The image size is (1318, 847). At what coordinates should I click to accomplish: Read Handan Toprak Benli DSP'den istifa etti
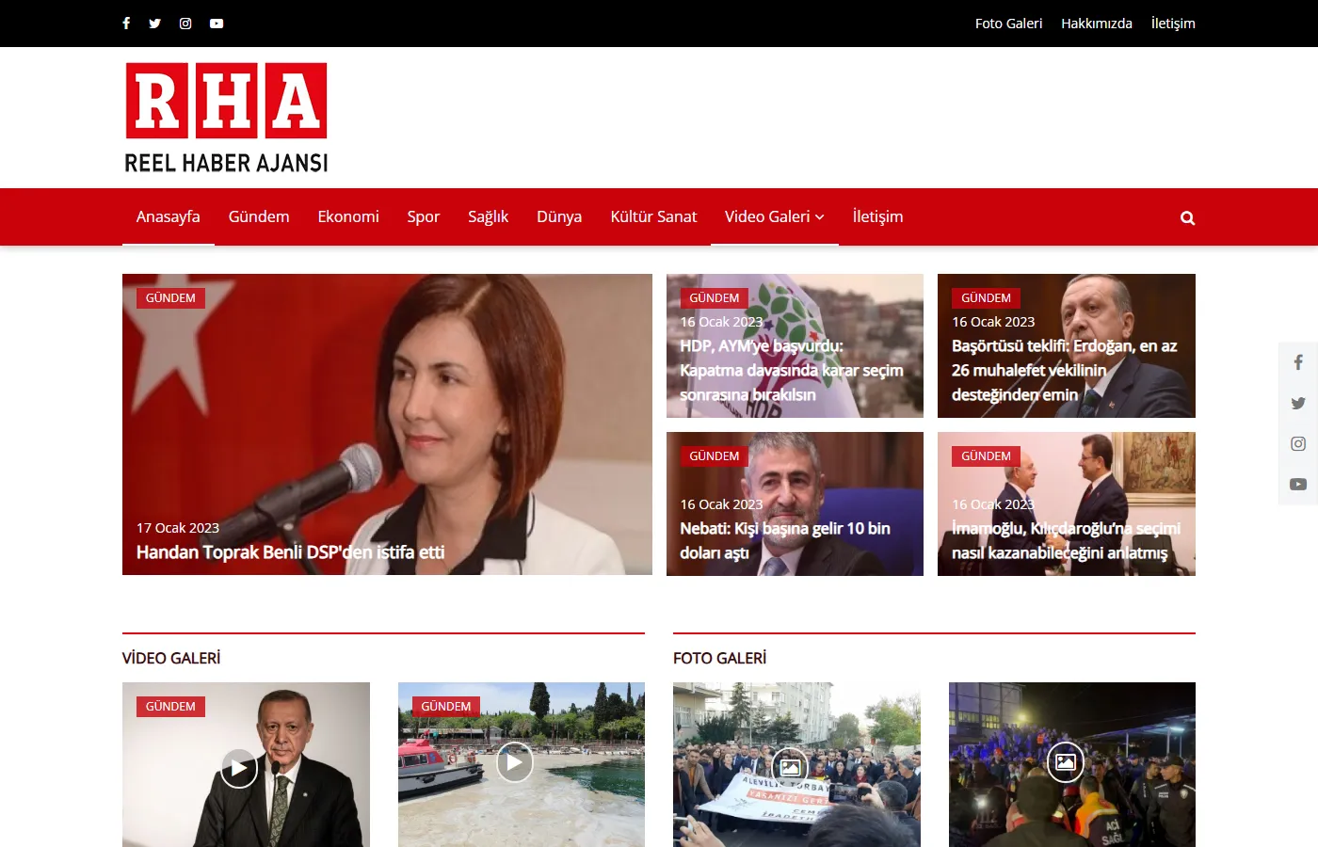click(x=290, y=552)
